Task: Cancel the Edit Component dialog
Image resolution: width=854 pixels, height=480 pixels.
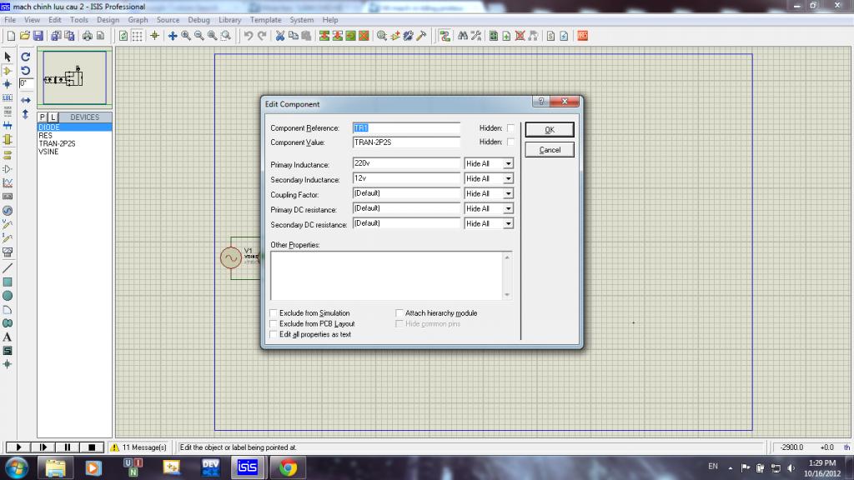Action: tap(550, 150)
